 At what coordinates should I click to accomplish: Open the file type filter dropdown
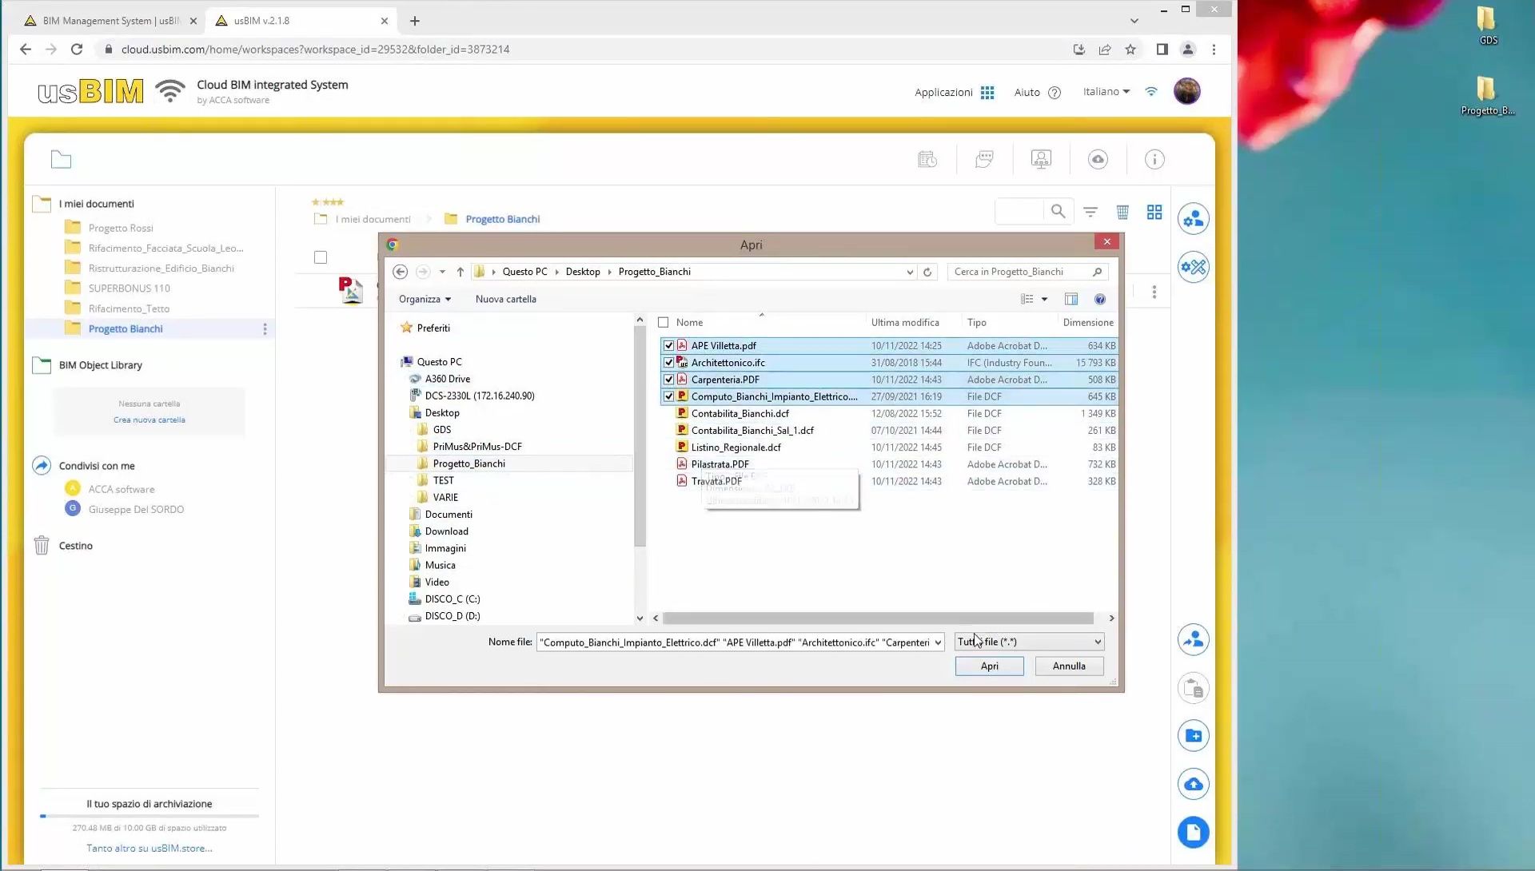click(x=1030, y=642)
